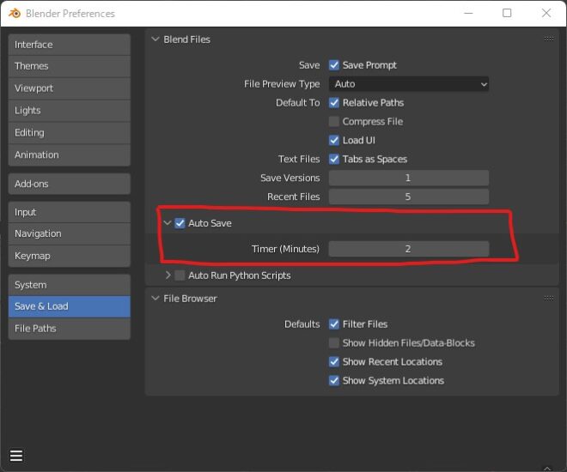The width and height of the screenshot is (567, 472).
Task: Collapse the File Browser panel
Action: (x=155, y=299)
